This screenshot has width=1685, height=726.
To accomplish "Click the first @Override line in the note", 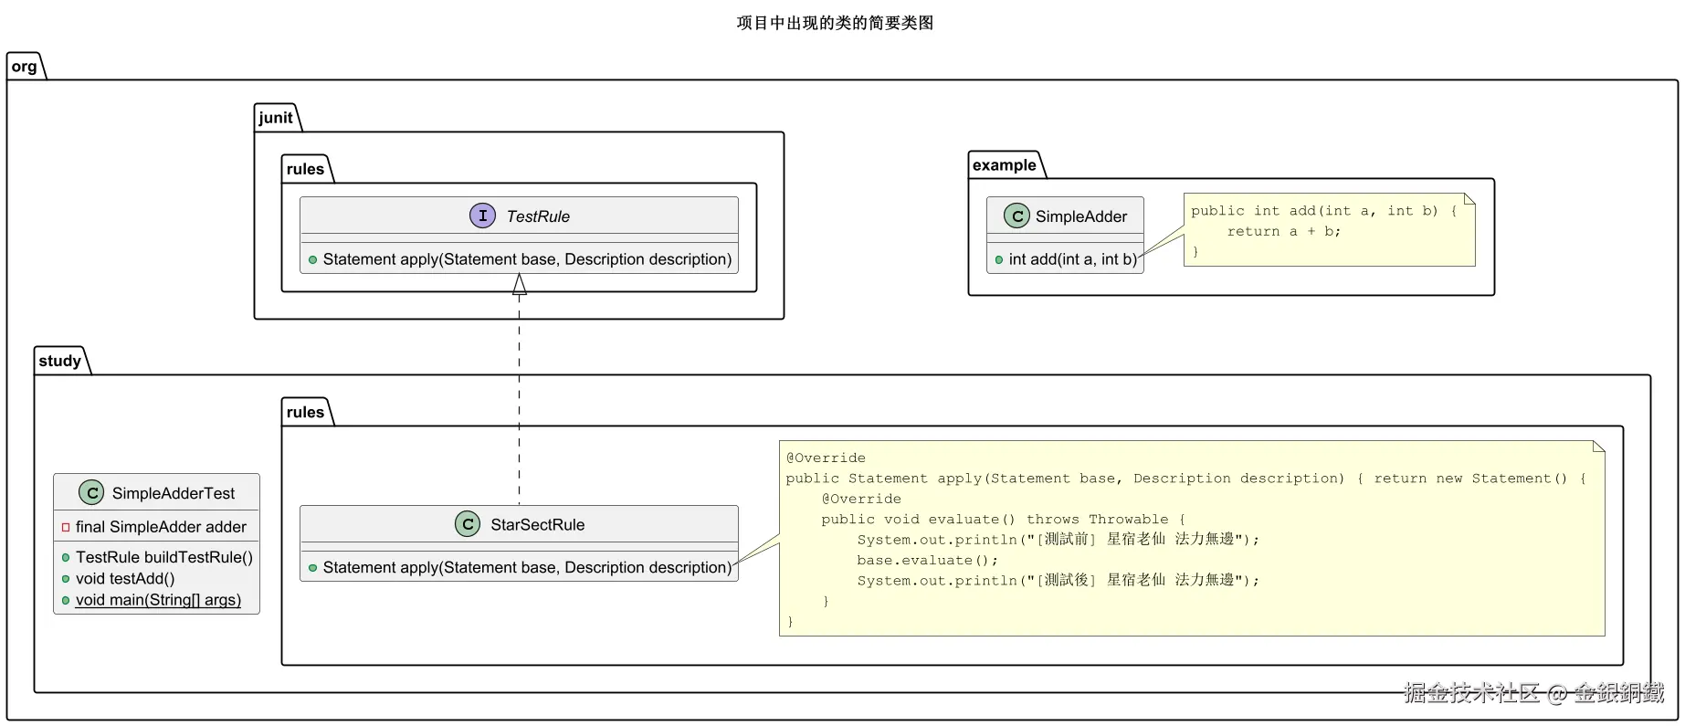I will coord(826,458).
